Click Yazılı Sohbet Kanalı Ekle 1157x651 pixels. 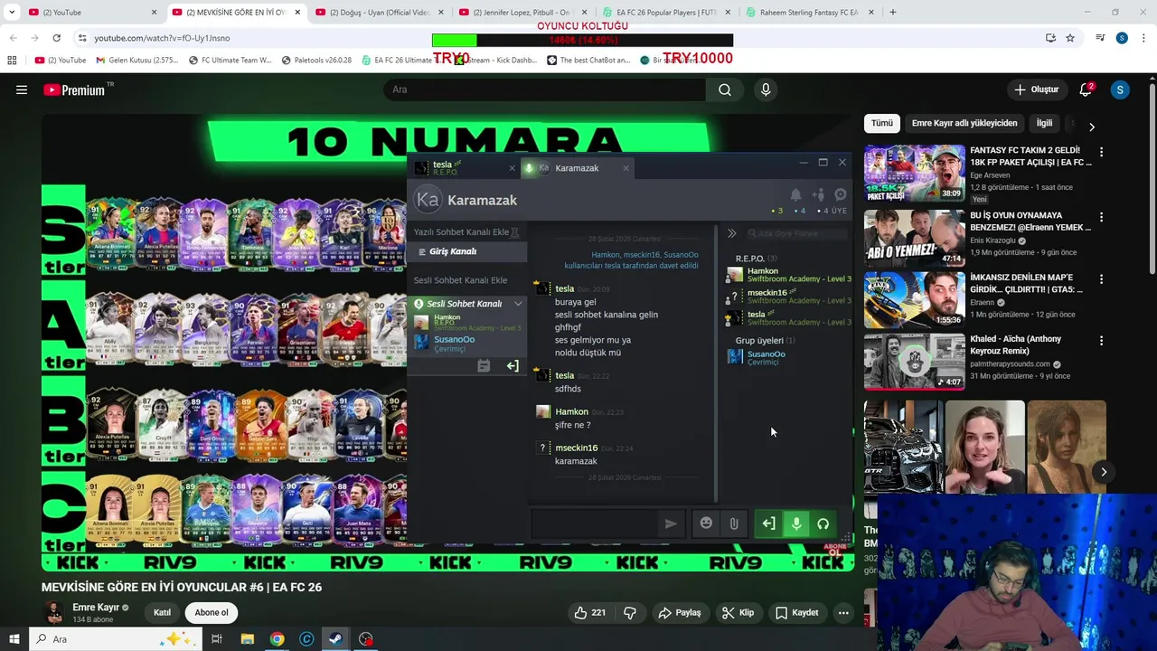click(461, 232)
